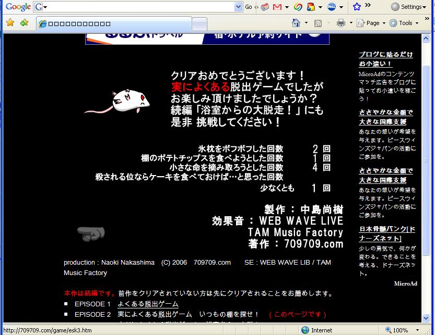Click the Home icon in command bar
This screenshot has height=335, width=435.
296,23
